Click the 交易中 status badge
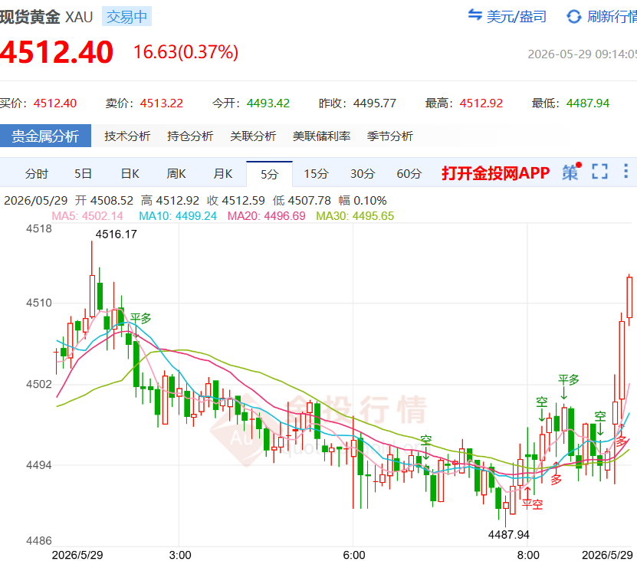 [x=126, y=17]
